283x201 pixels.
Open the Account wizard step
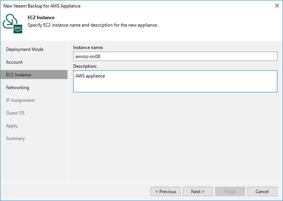pyautogui.click(x=14, y=62)
